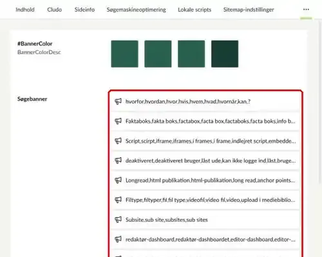This screenshot has height=257, width=322.
Task: Click megaphone icon in the deaktiveret bruger row
Action: pos(118,160)
